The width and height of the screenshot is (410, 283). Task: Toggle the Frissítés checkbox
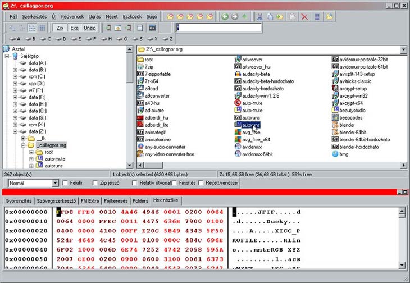click(175, 183)
